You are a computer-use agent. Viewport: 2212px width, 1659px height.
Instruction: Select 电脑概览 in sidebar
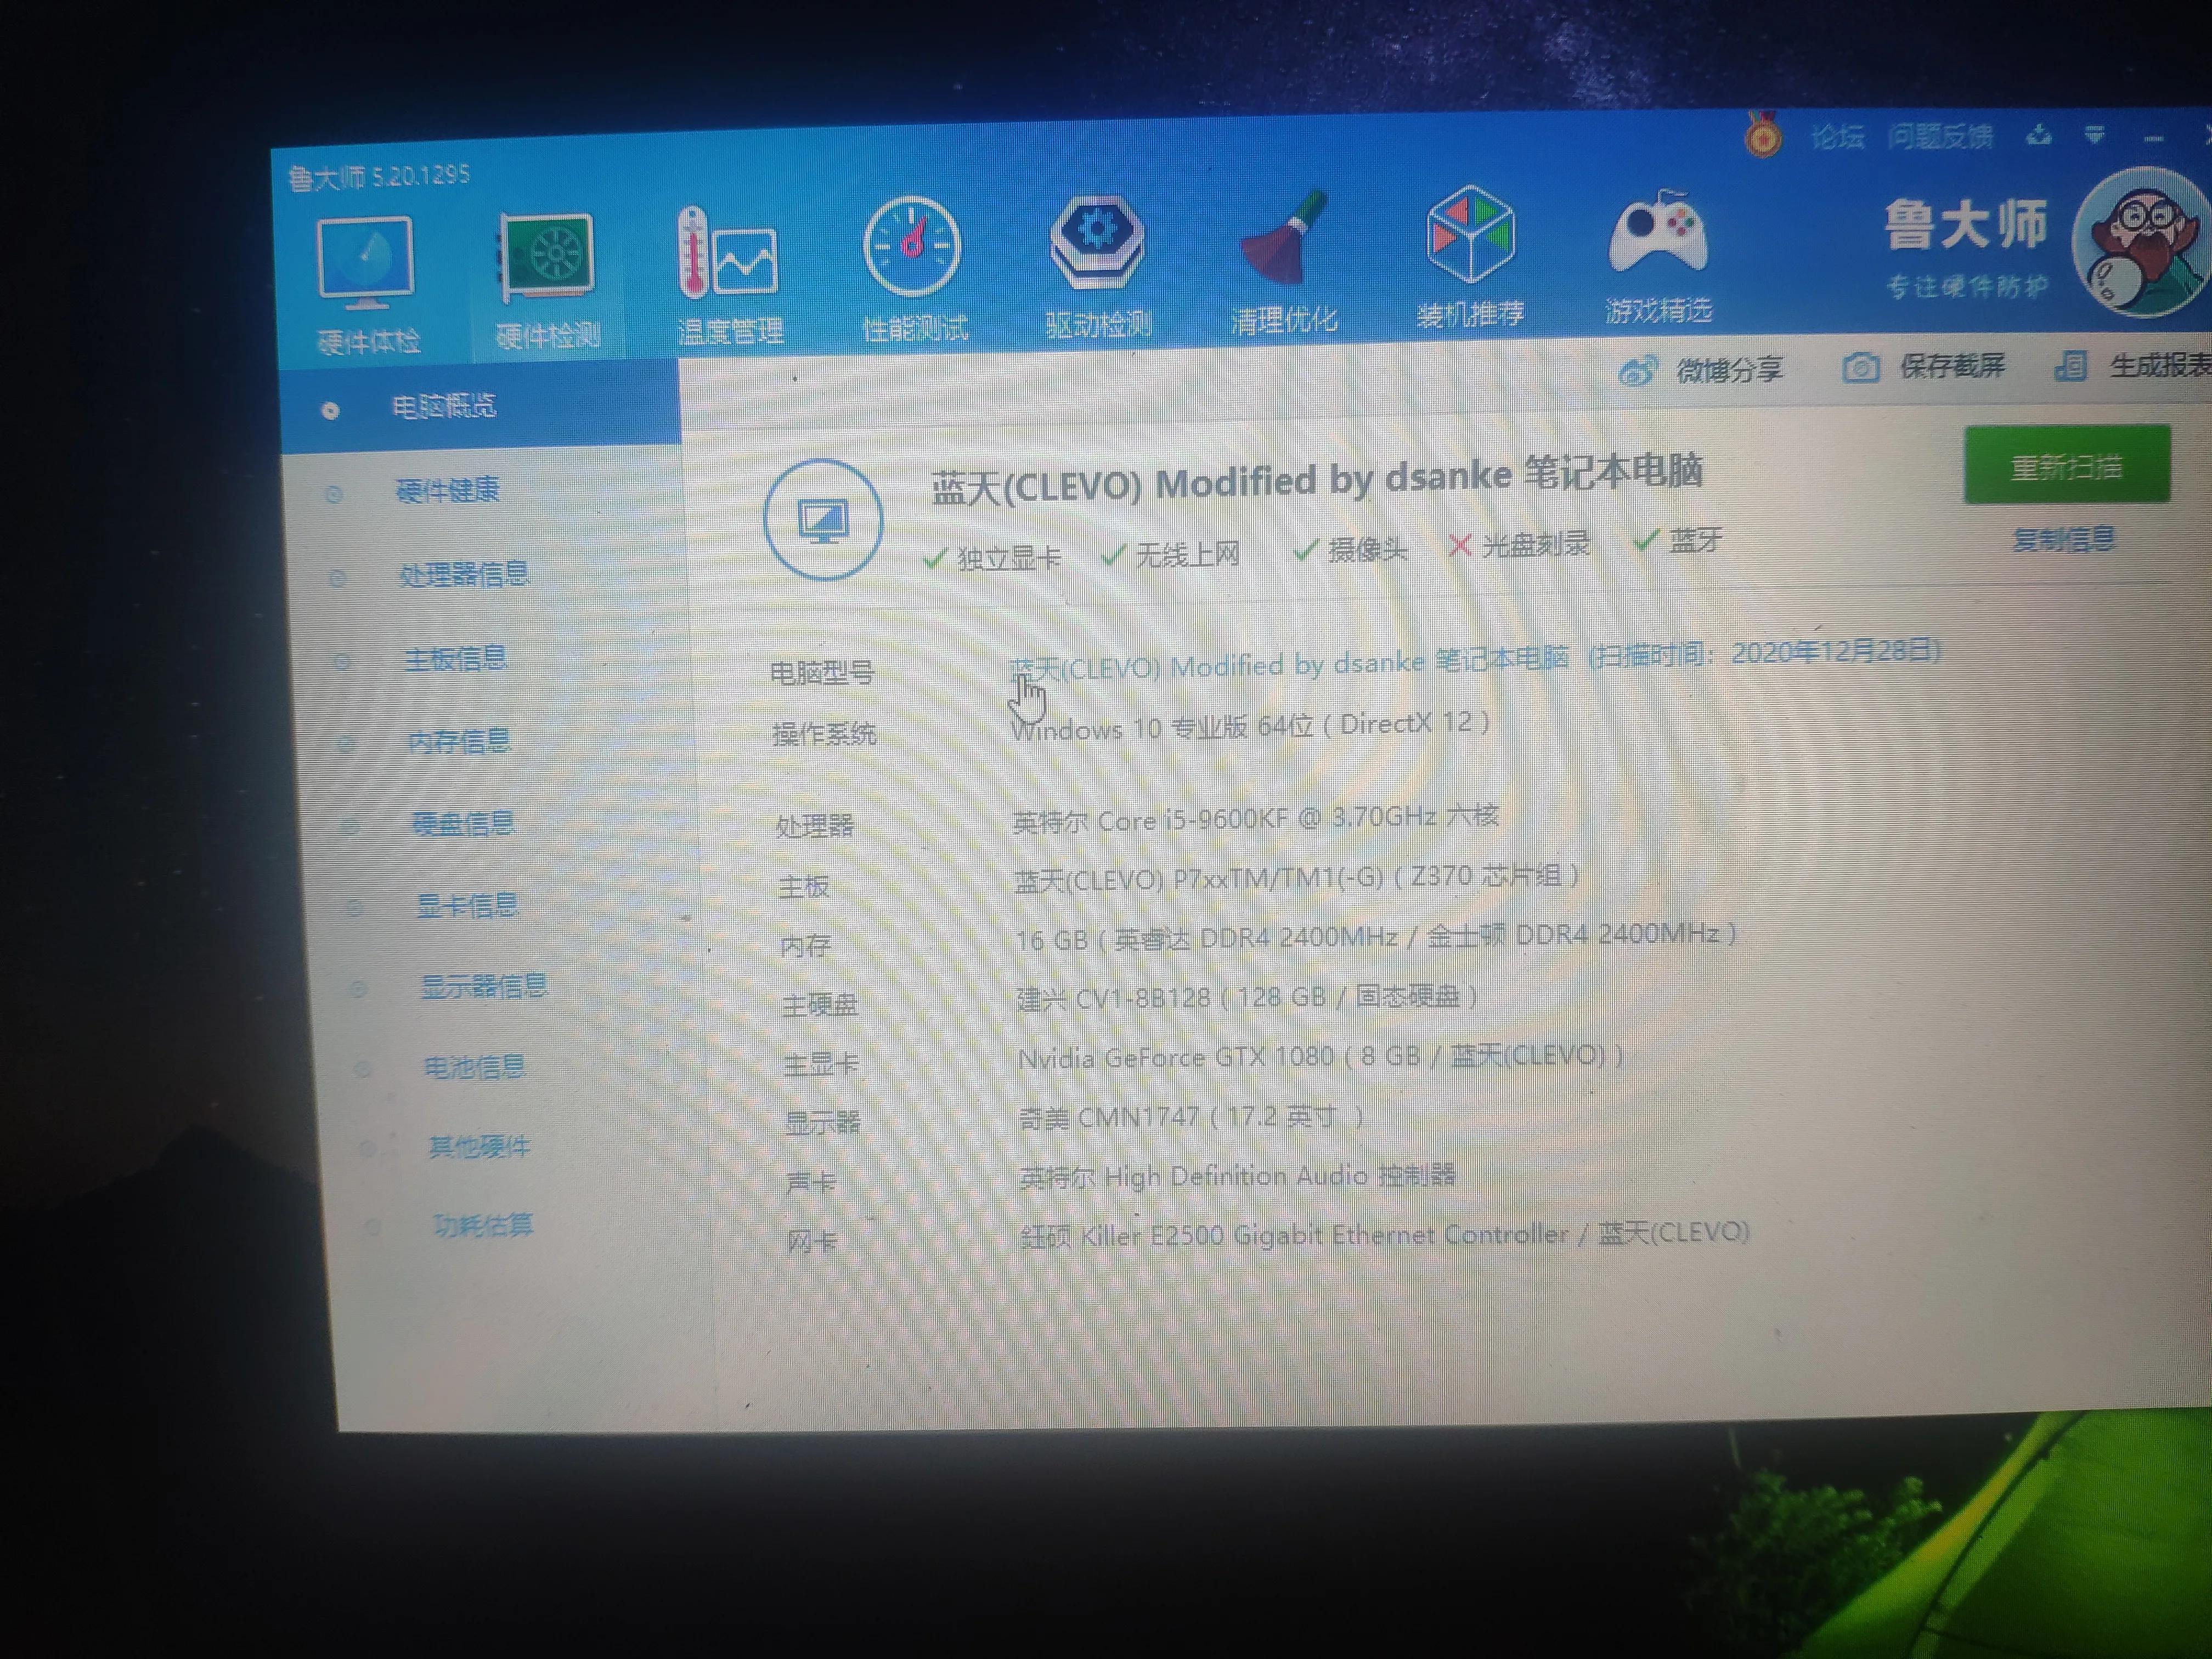coord(481,407)
